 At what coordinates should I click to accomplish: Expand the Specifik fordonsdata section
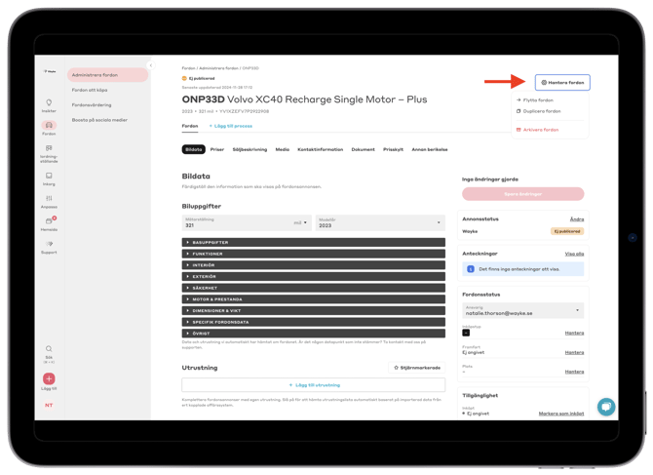point(313,322)
